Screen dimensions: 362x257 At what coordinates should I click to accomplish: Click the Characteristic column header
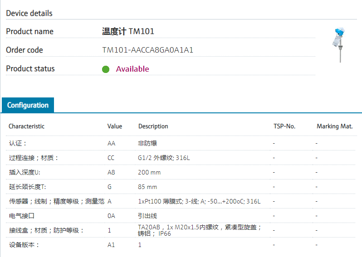pyautogui.click(x=26, y=126)
